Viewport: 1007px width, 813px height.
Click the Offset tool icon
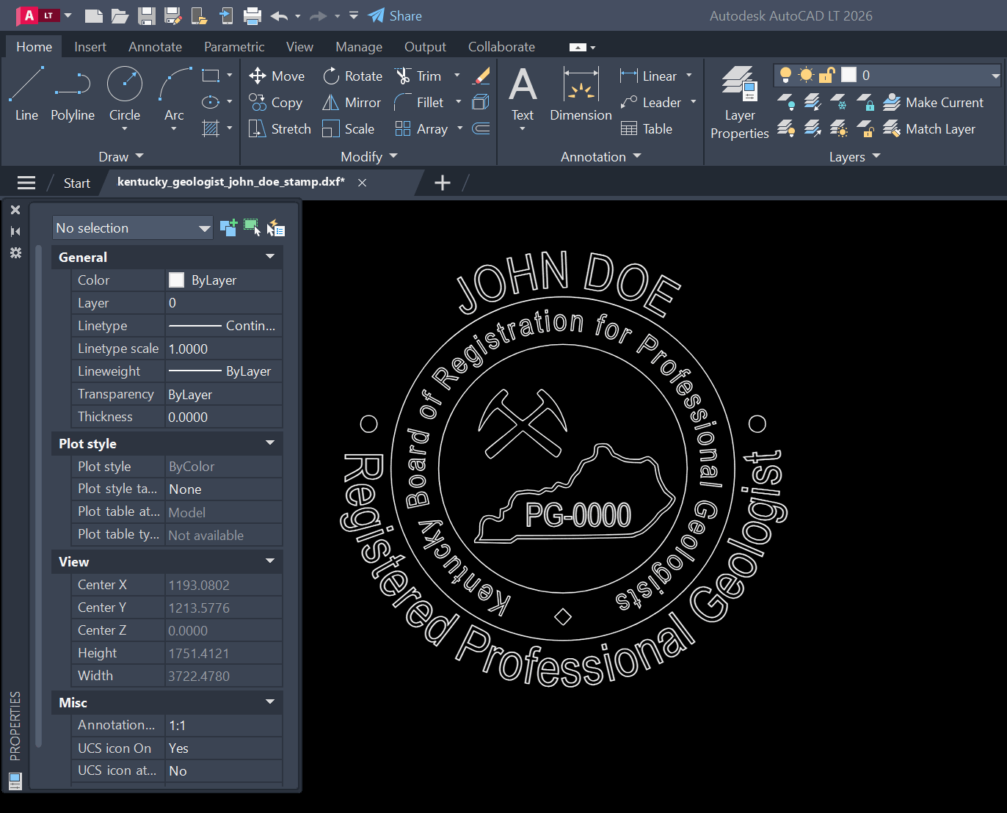481,128
